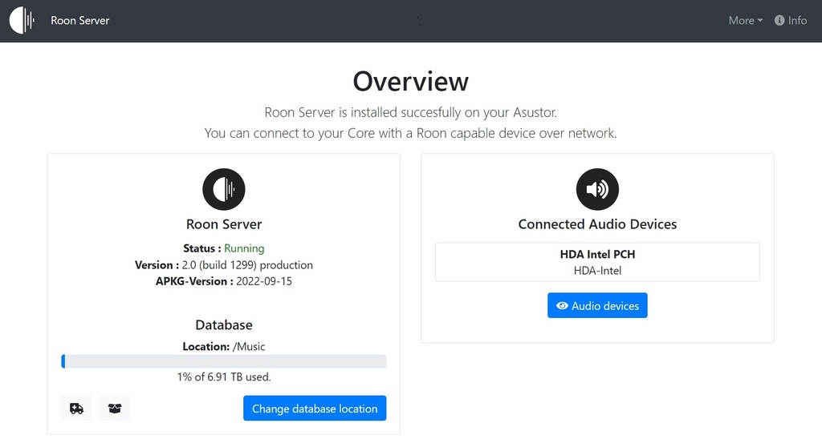Screen dimensions: 822x439
Task: Click the Database section heading
Action: 224,325
